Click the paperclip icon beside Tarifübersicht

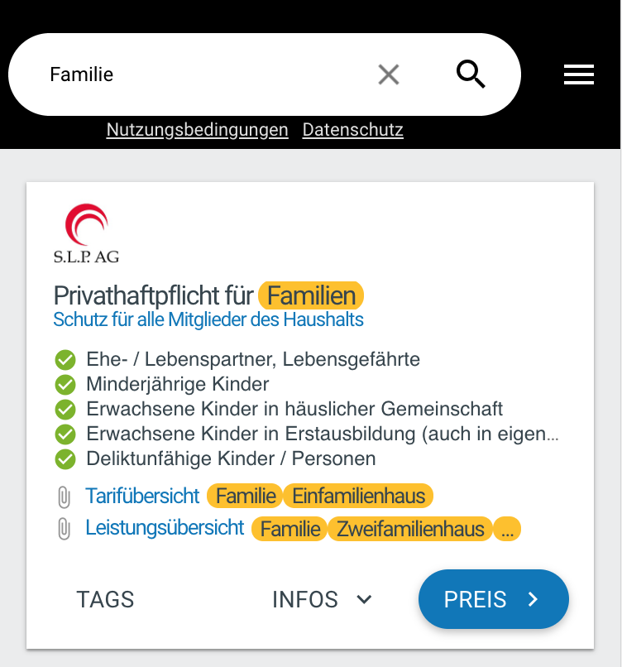[64, 497]
